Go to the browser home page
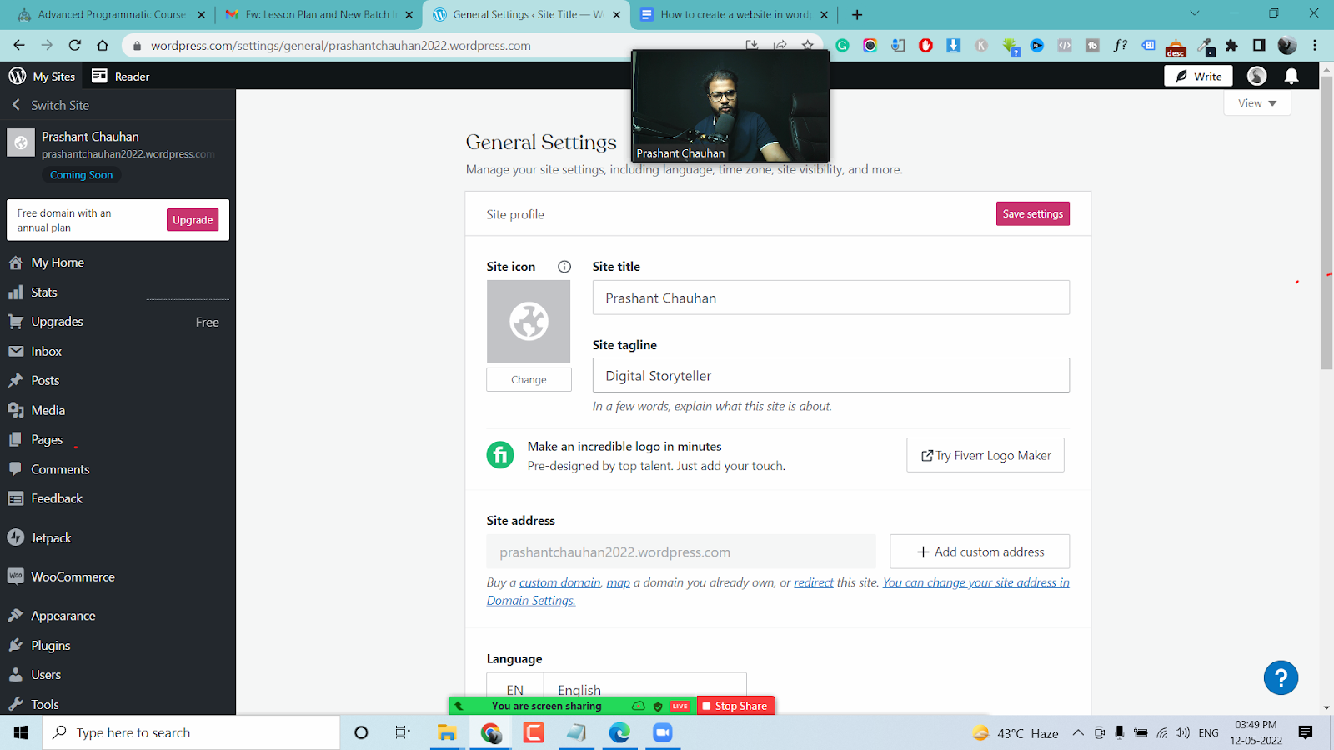 [103, 46]
